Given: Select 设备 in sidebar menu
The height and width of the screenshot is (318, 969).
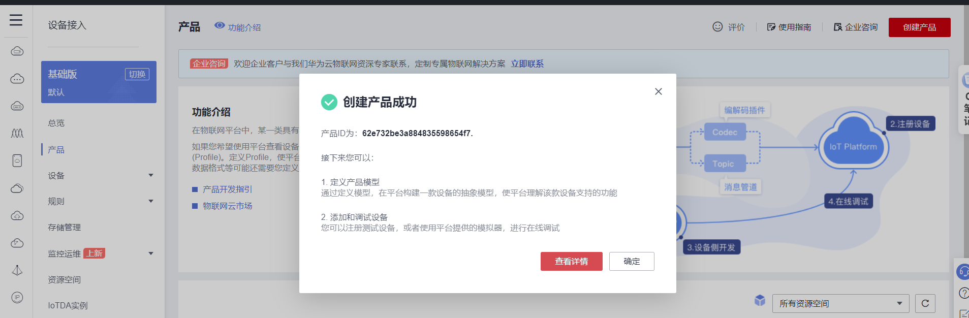Looking at the screenshot, I should point(56,176).
